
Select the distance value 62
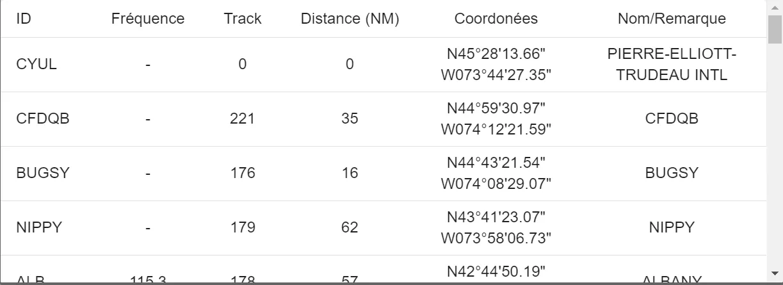[x=350, y=227]
